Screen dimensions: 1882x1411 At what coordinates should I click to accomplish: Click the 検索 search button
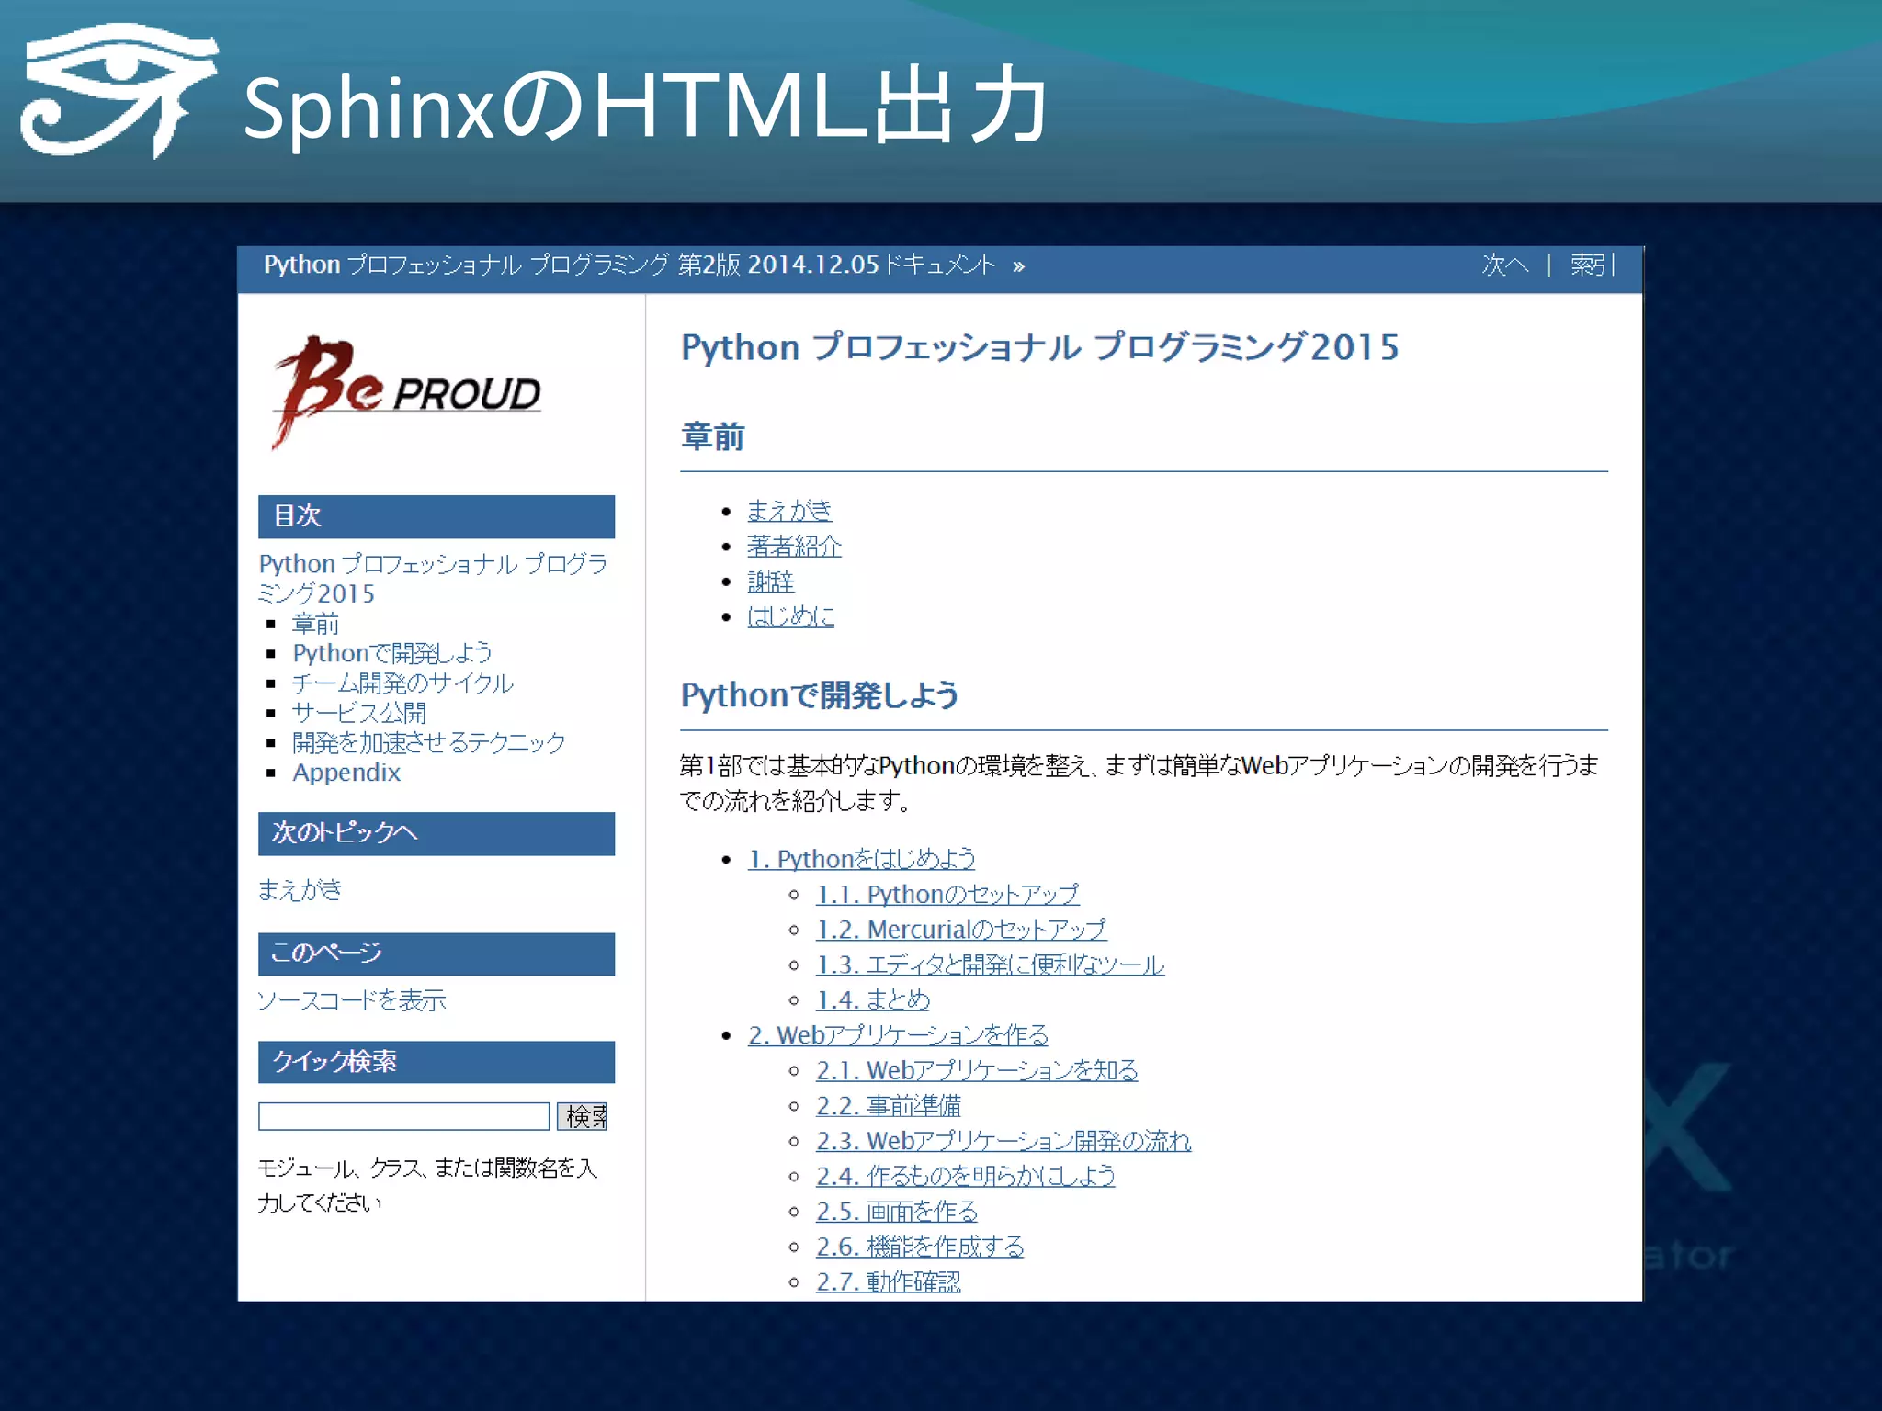point(583,1116)
